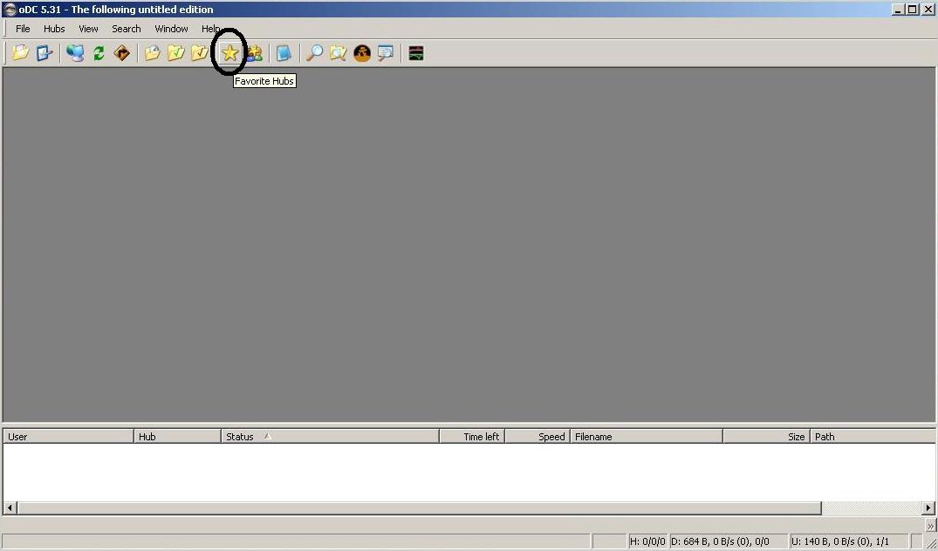This screenshot has width=938, height=551.
Task: Sort transfers by the User column header
Action: (68, 437)
